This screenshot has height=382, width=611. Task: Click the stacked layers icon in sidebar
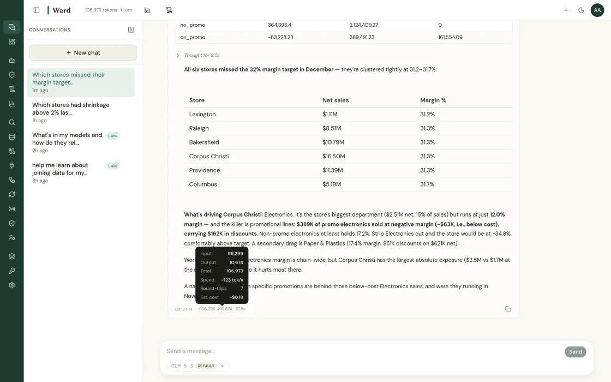pos(11,256)
